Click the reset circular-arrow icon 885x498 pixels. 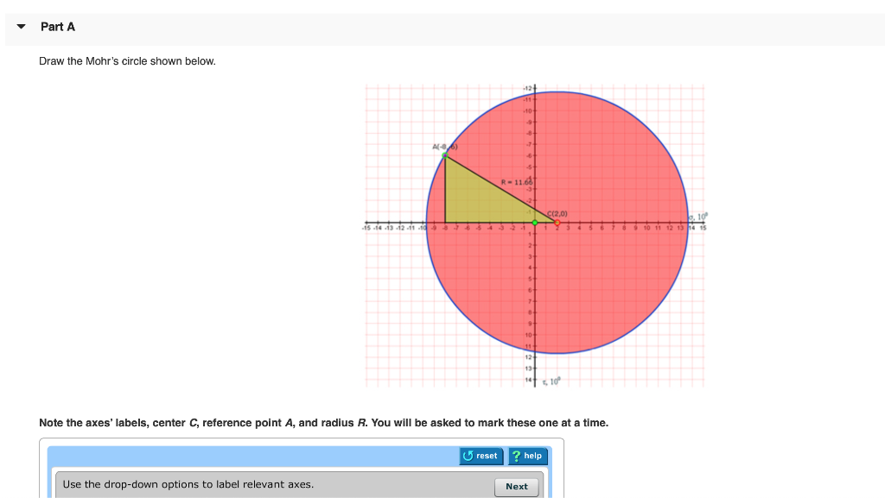[x=468, y=456]
